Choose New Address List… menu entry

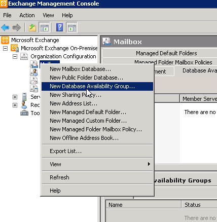[97, 103]
